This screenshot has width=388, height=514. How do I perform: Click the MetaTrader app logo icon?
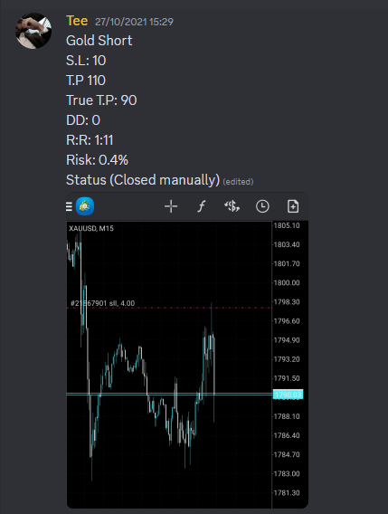(85, 206)
